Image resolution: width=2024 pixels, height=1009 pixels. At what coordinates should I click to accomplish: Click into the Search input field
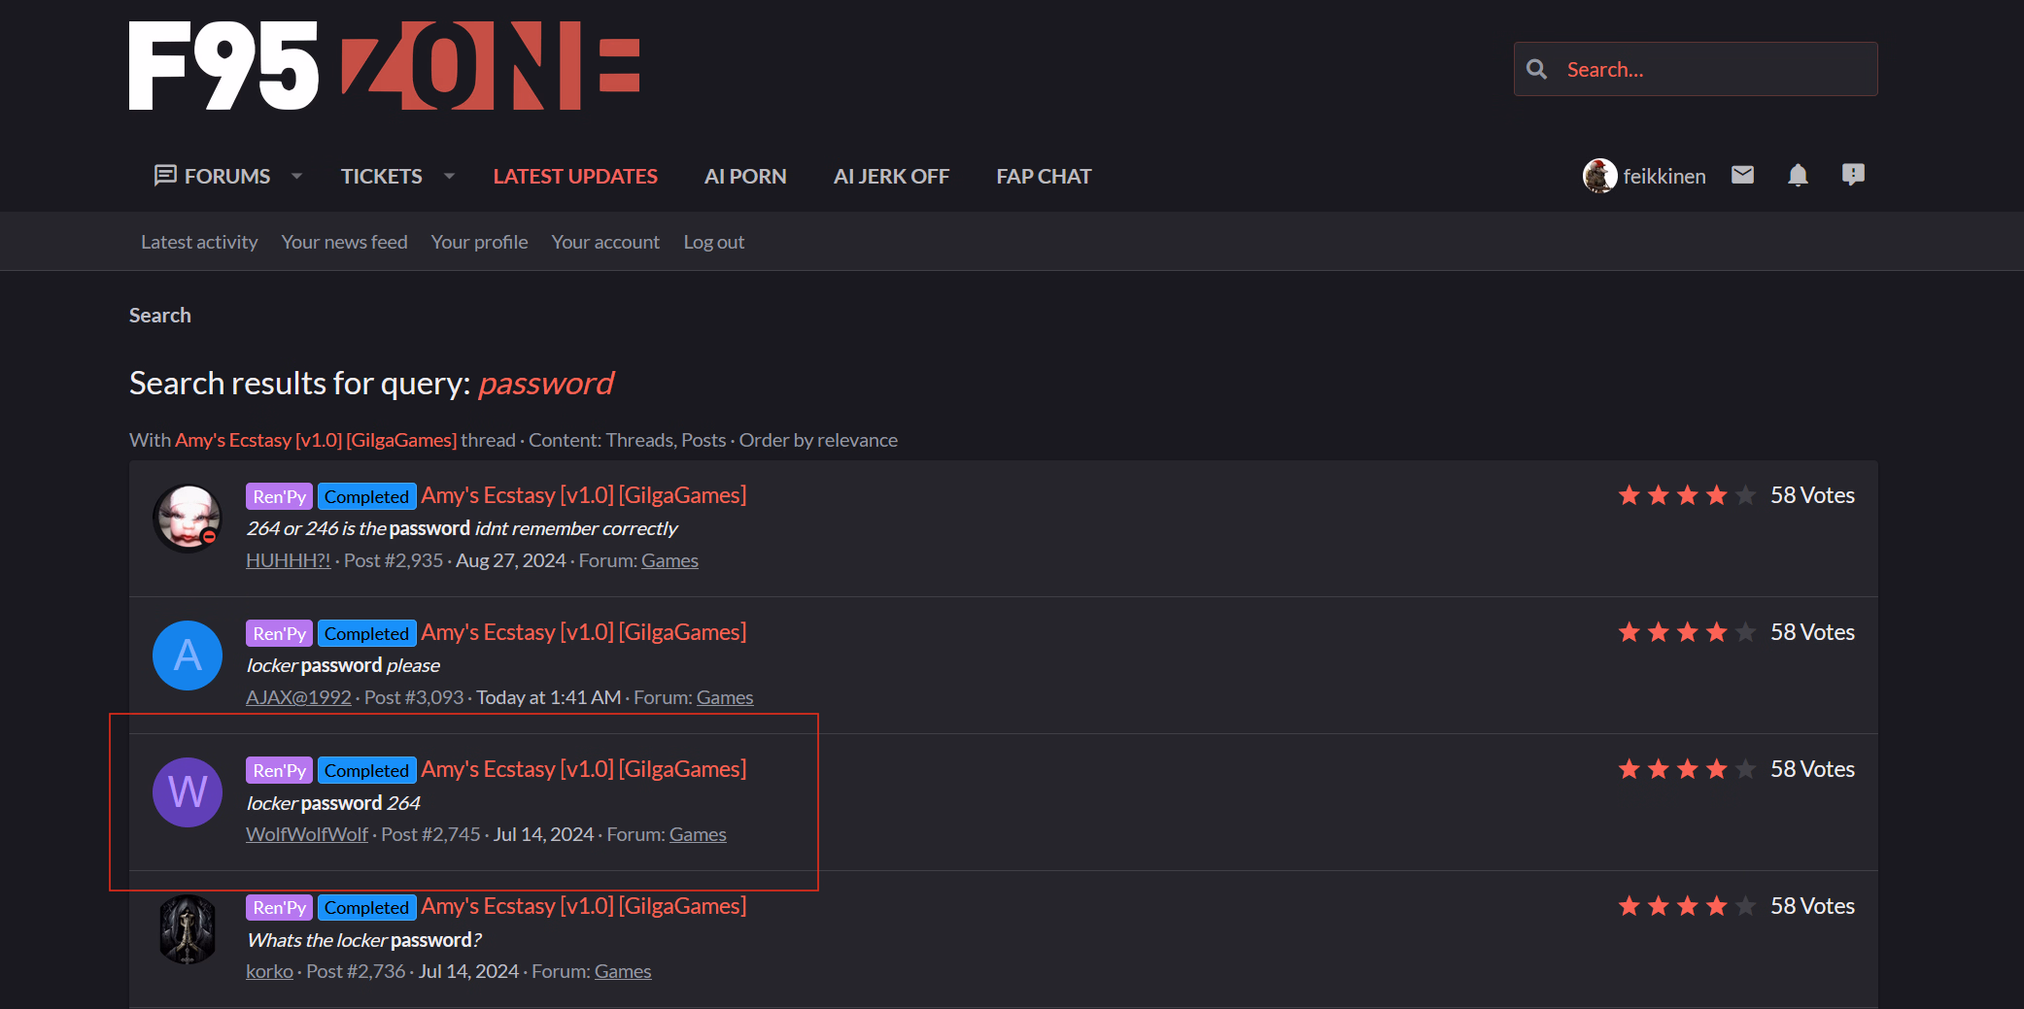click(x=1715, y=69)
